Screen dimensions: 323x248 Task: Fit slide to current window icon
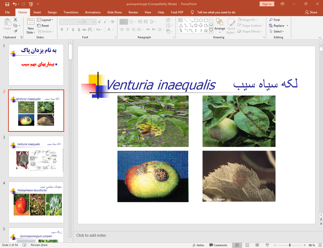coord(320,245)
